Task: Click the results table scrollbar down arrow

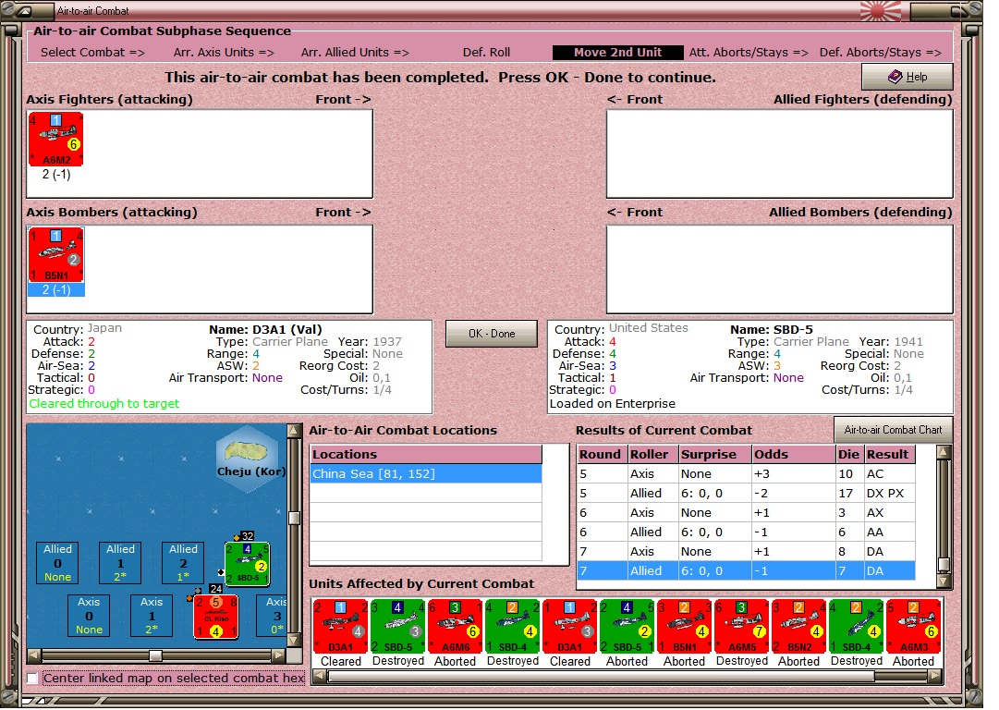Action: (x=944, y=581)
